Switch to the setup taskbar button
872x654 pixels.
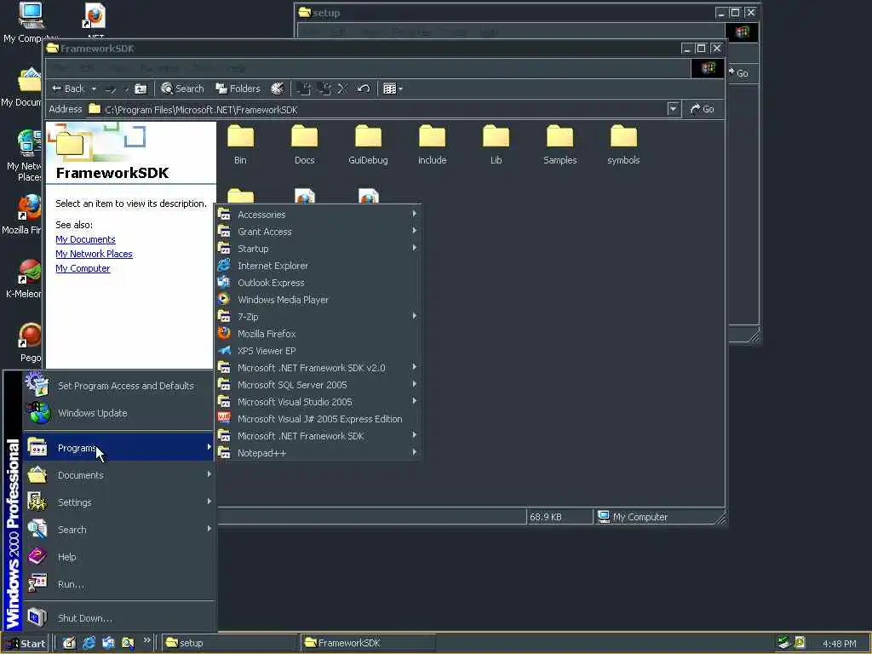click(230, 643)
